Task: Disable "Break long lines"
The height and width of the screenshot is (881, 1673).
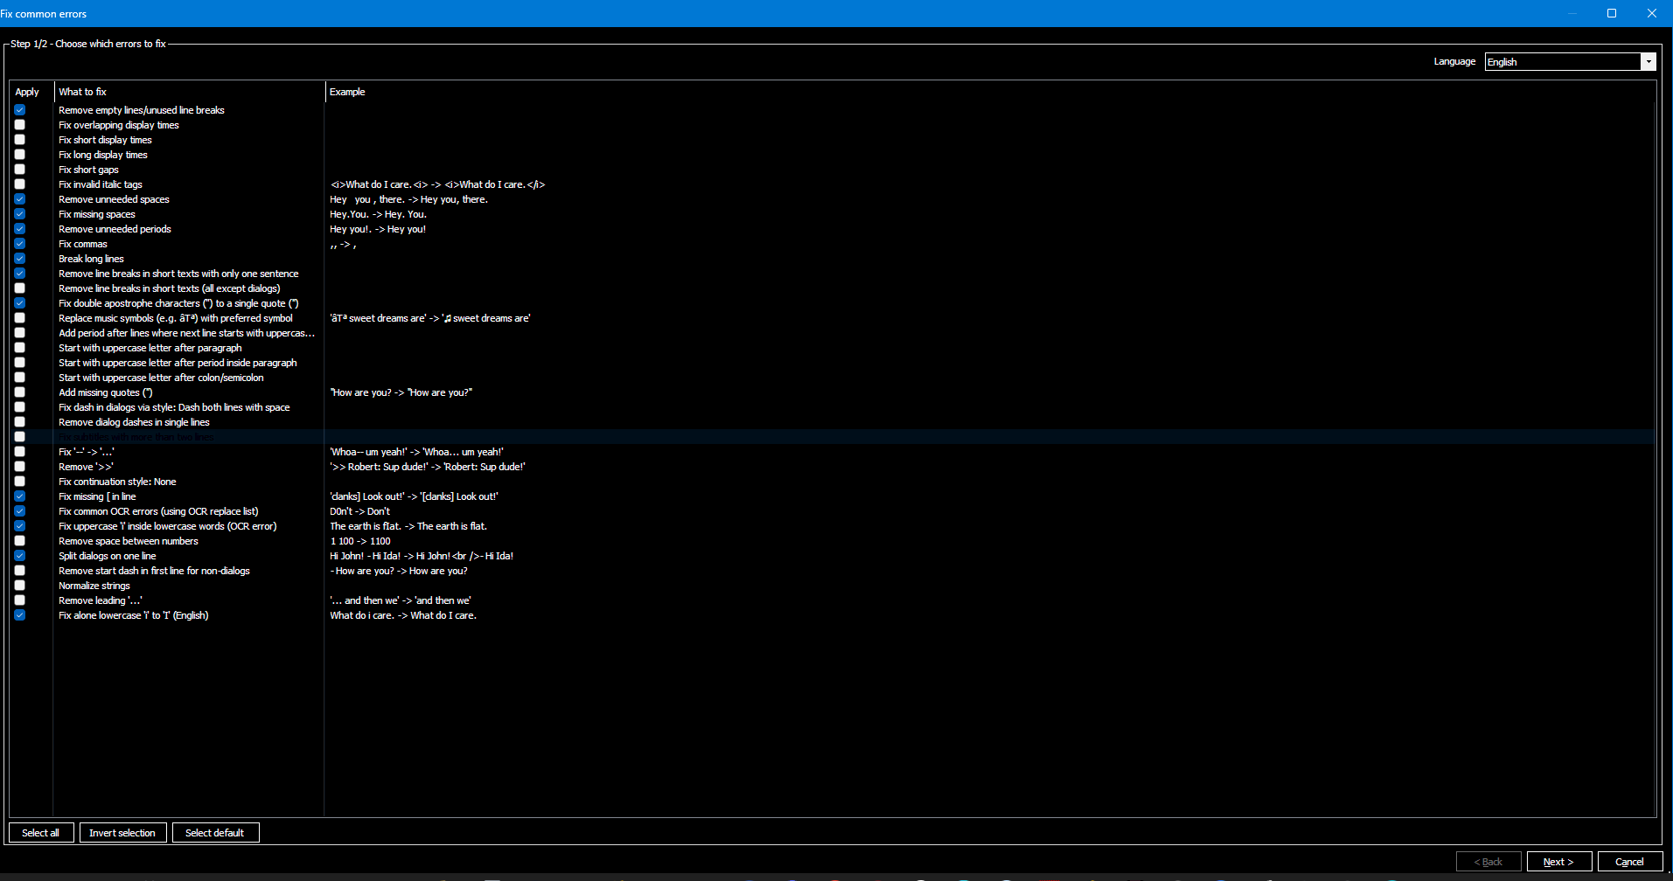Action: [19, 258]
